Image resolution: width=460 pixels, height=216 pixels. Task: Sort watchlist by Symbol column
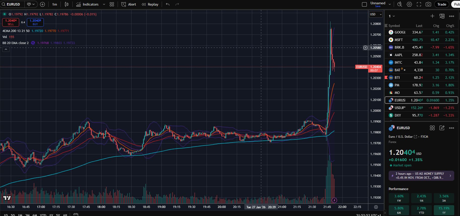(394, 26)
